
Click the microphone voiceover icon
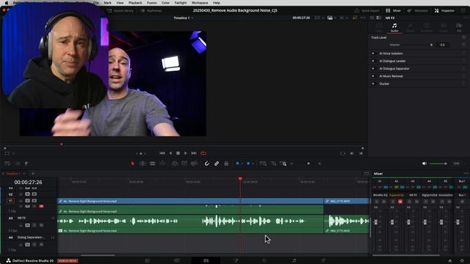(x=26, y=164)
